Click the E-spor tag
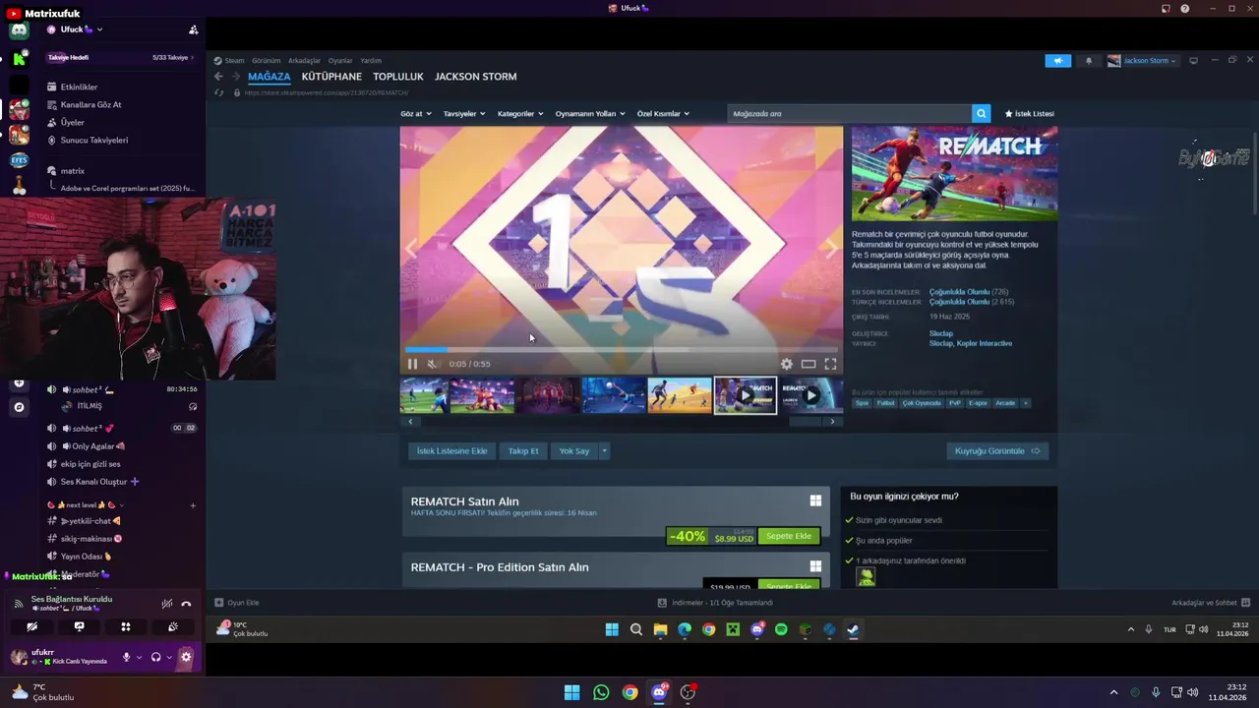 (x=978, y=402)
